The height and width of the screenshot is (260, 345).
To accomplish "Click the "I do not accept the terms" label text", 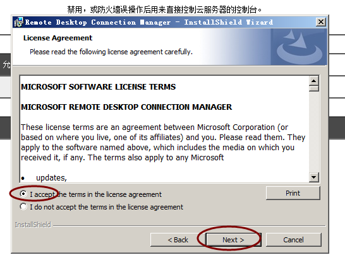I will tap(106, 207).
